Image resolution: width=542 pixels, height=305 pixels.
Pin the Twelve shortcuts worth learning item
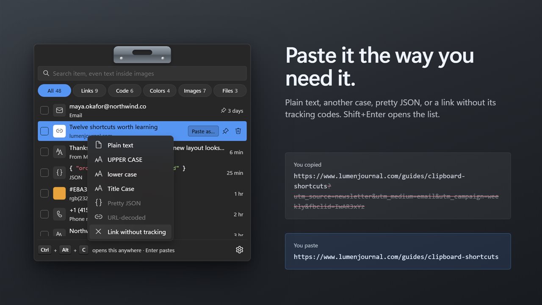[x=226, y=131]
